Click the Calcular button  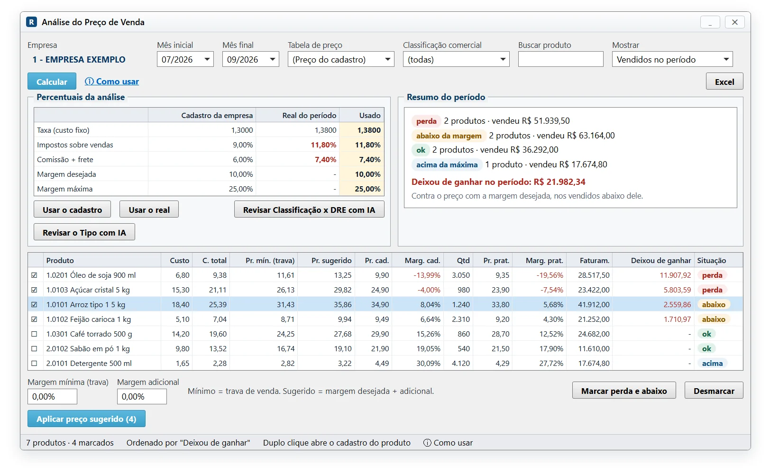tap(52, 82)
